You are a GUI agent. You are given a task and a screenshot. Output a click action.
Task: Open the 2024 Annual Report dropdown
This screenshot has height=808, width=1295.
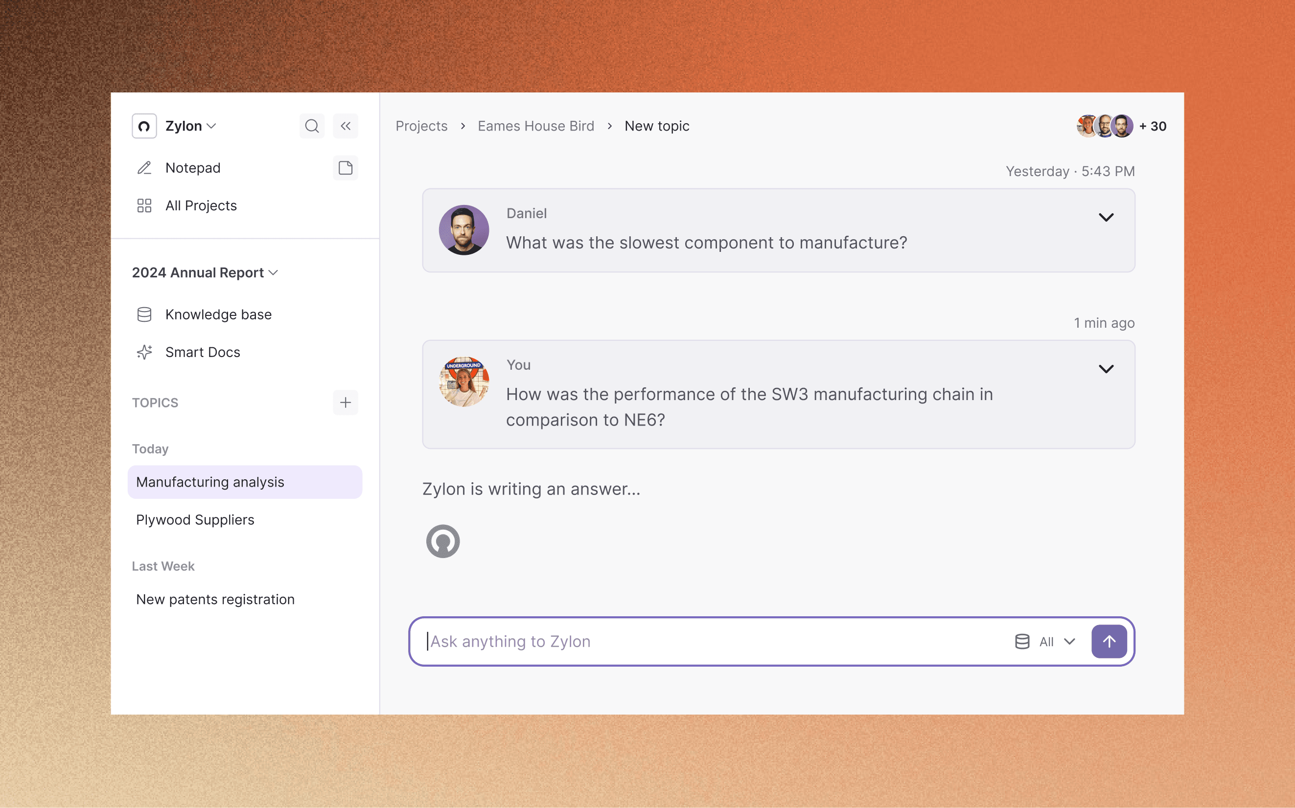205,272
